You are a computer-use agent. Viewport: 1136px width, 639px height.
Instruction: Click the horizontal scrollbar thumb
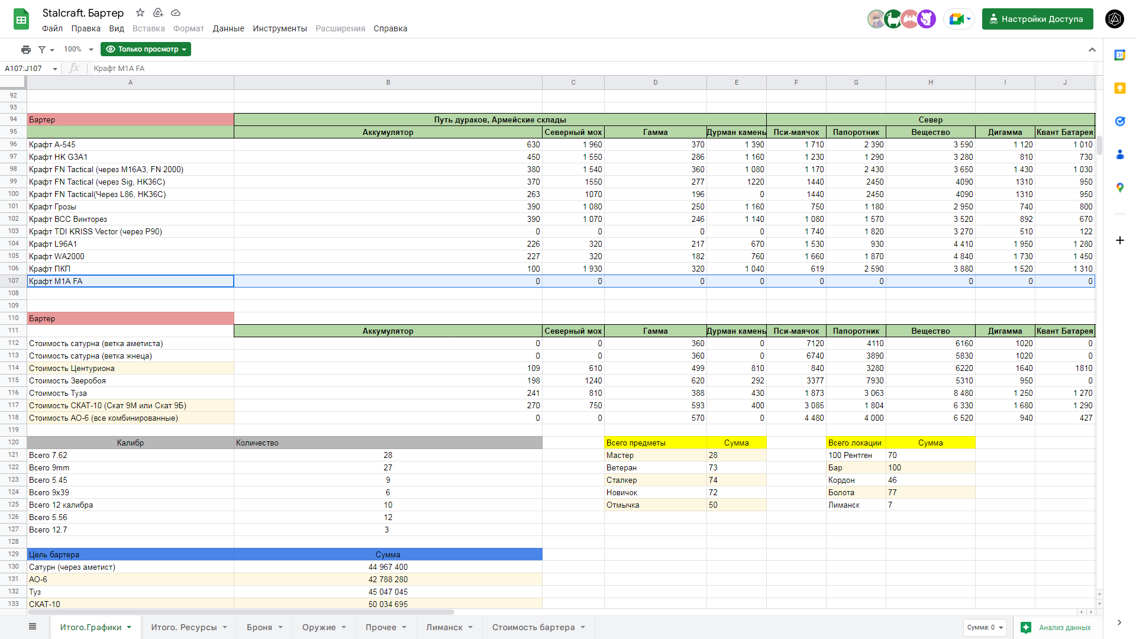coord(240,612)
